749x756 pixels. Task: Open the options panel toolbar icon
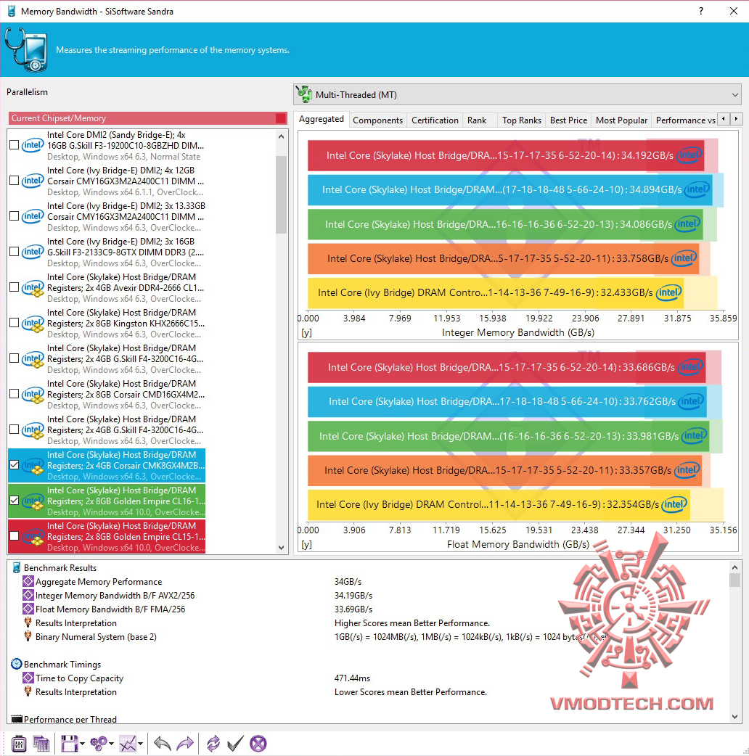coord(19,744)
